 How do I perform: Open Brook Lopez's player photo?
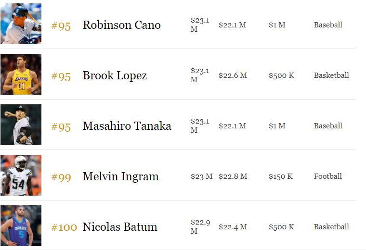(x=21, y=75)
